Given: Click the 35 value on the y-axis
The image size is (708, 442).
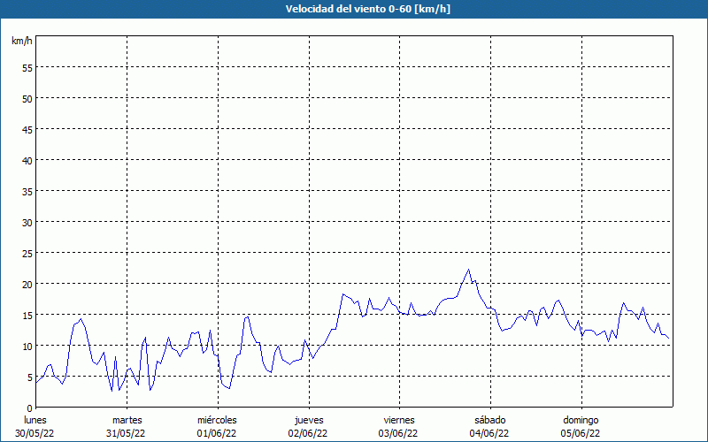Looking at the screenshot, I should [27, 192].
